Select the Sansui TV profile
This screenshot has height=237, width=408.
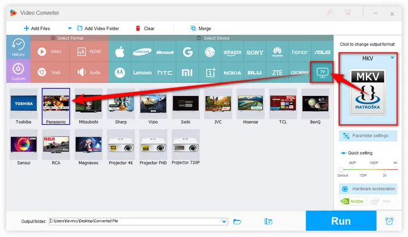(x=23, y=147)
